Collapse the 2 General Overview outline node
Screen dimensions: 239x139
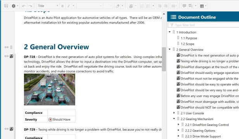pyautogui.click(x=170, y=49)
